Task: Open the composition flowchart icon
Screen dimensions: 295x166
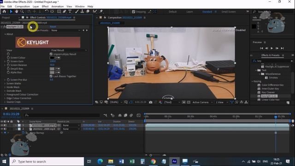Action: coord(246,102)
